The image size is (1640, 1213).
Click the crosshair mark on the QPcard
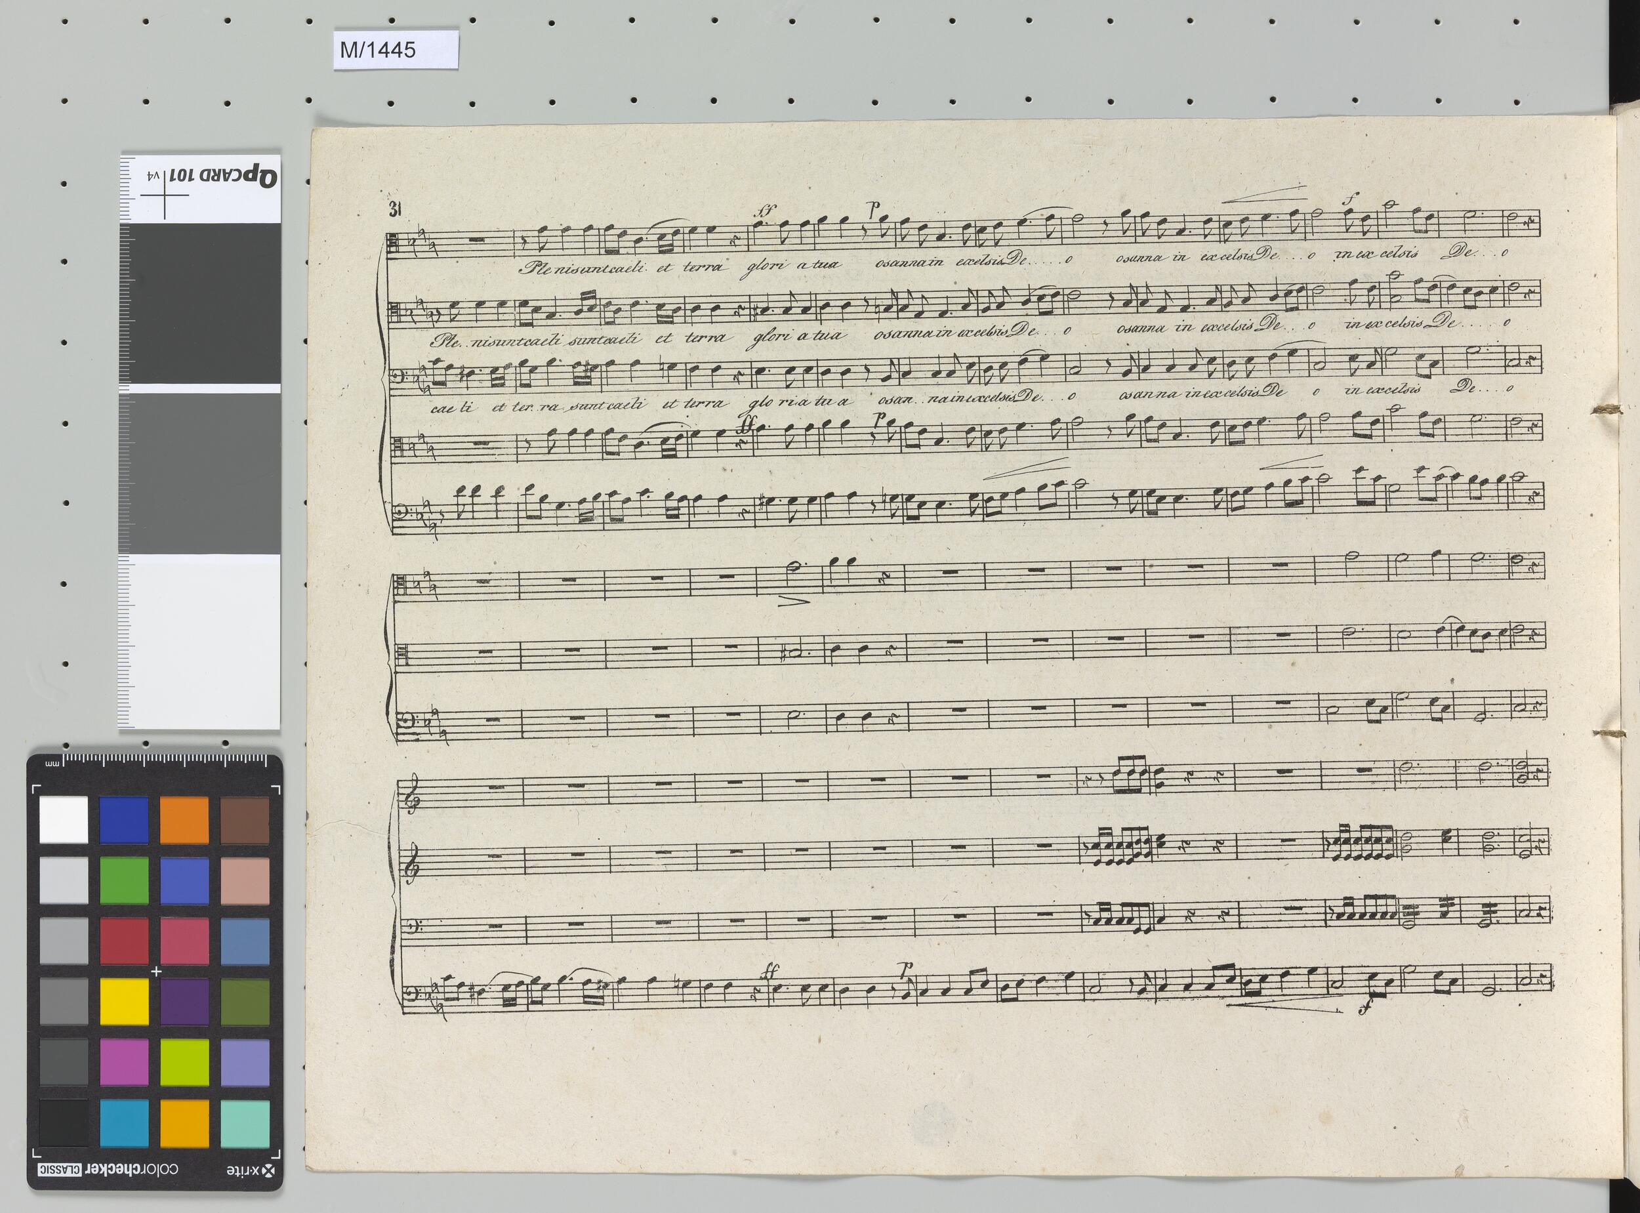tap(165, 195)
